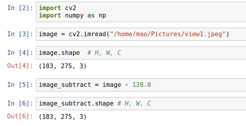
Task: Select the In [5] cell prompt
Action: coord(20,85)
